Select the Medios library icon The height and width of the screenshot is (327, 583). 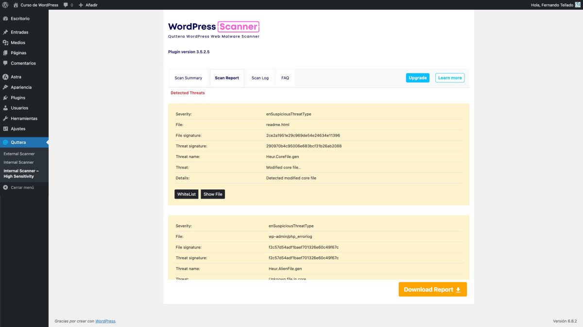point(6,43)
